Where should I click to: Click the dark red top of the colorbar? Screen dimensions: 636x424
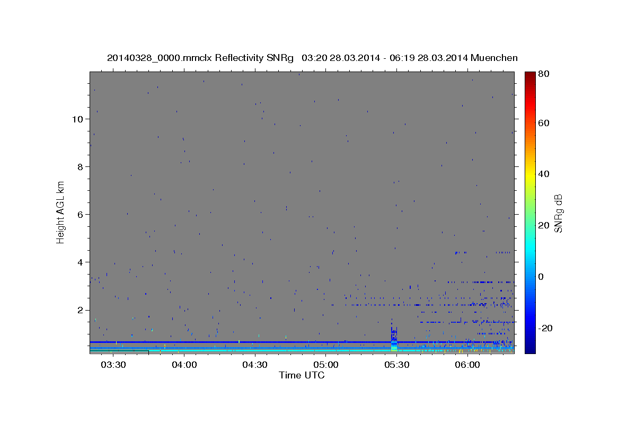530,76
